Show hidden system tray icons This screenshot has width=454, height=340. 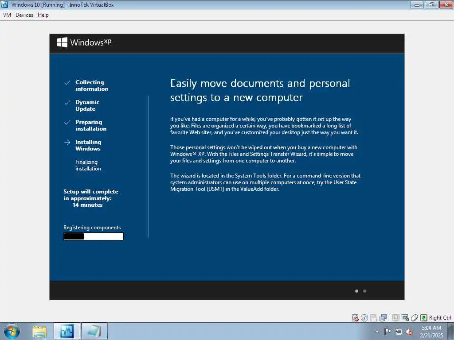(377, 332)
